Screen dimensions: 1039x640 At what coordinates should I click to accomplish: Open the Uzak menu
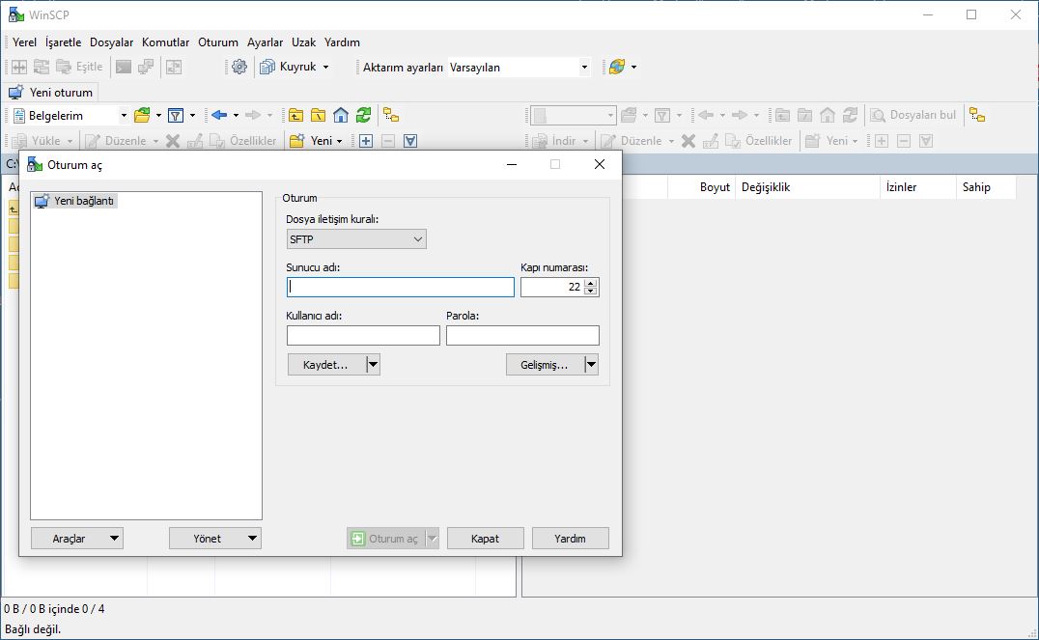pos(303,42)
